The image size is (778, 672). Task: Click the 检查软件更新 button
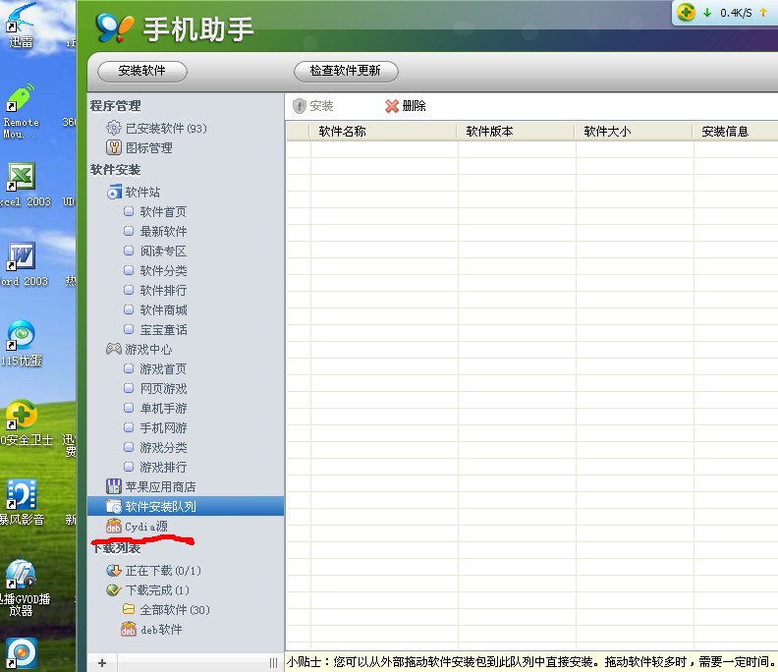click(346, 71)
